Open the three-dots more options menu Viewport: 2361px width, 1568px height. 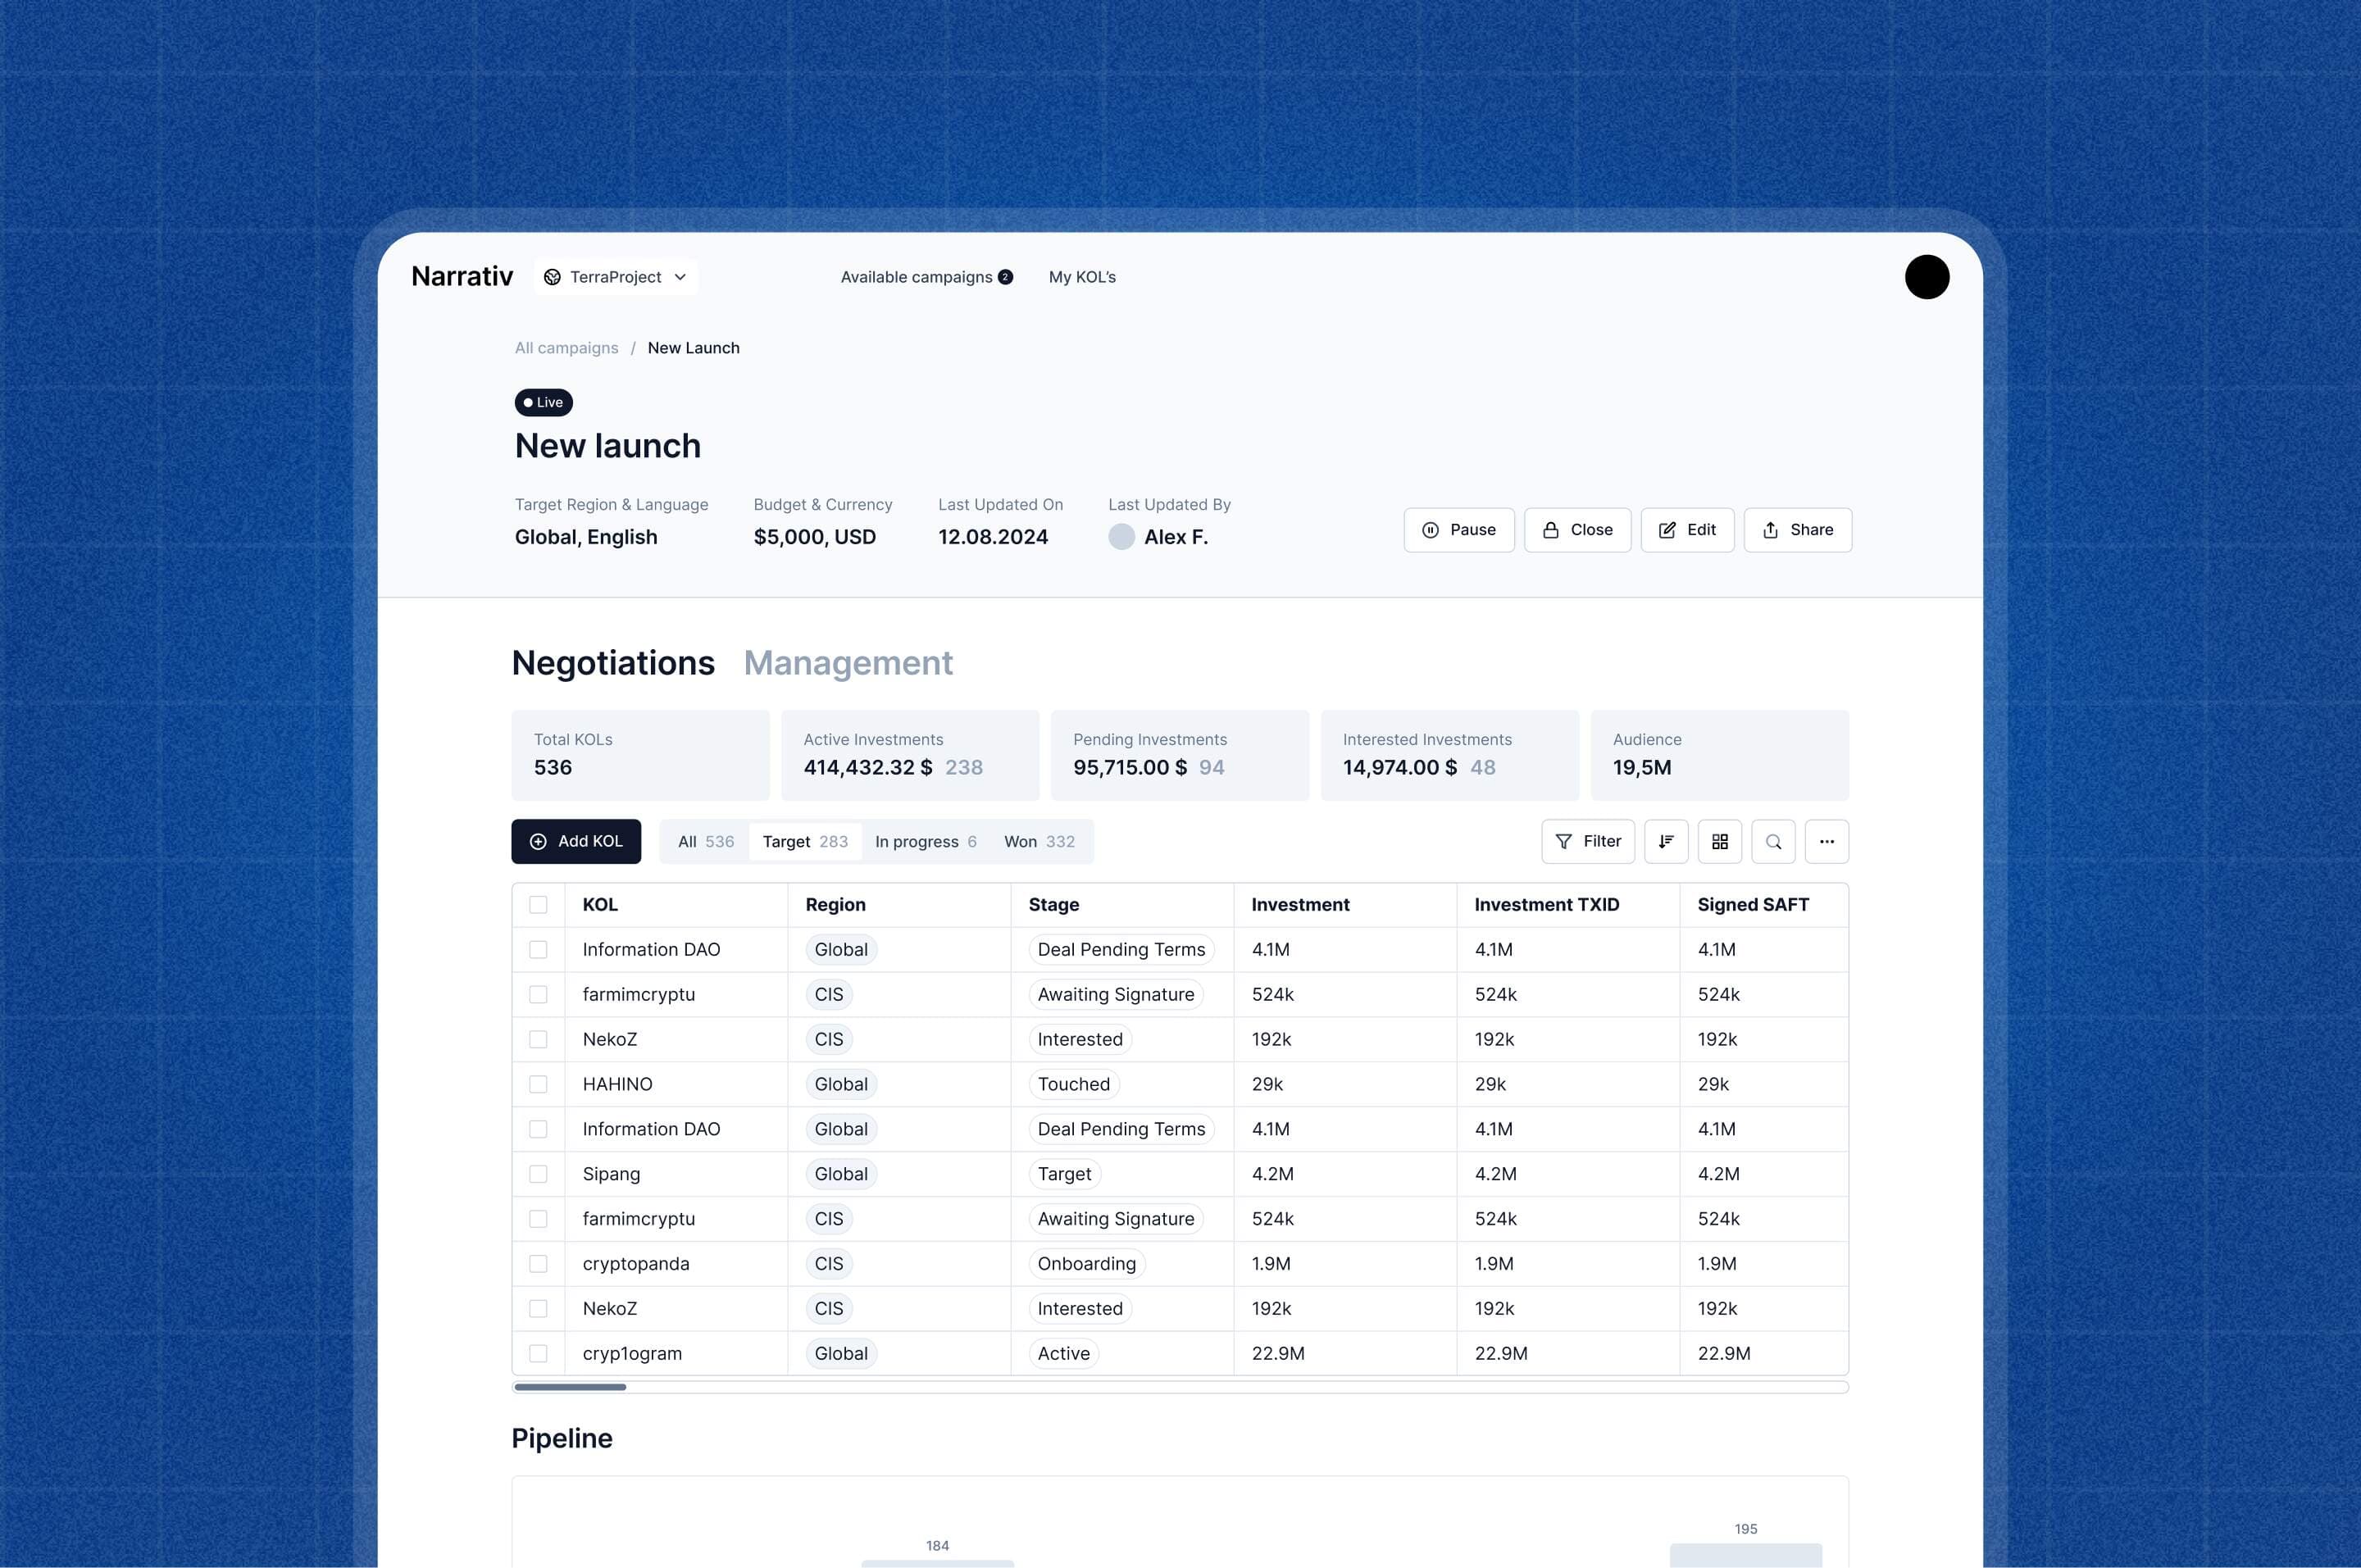point(1827,841)
